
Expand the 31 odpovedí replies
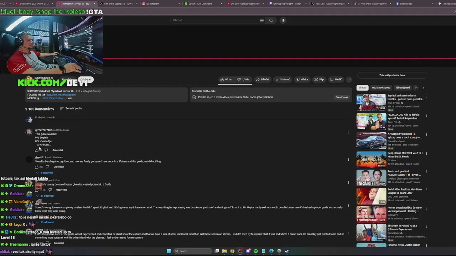(x=45, y=196)
